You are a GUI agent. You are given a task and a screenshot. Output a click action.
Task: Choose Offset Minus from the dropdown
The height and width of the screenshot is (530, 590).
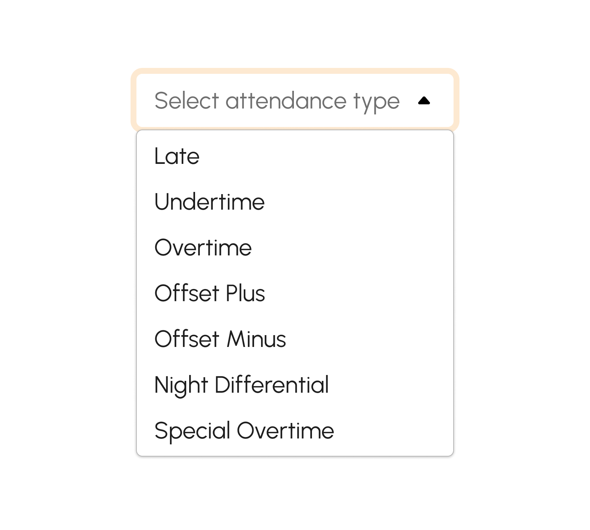tap(220, 339)
